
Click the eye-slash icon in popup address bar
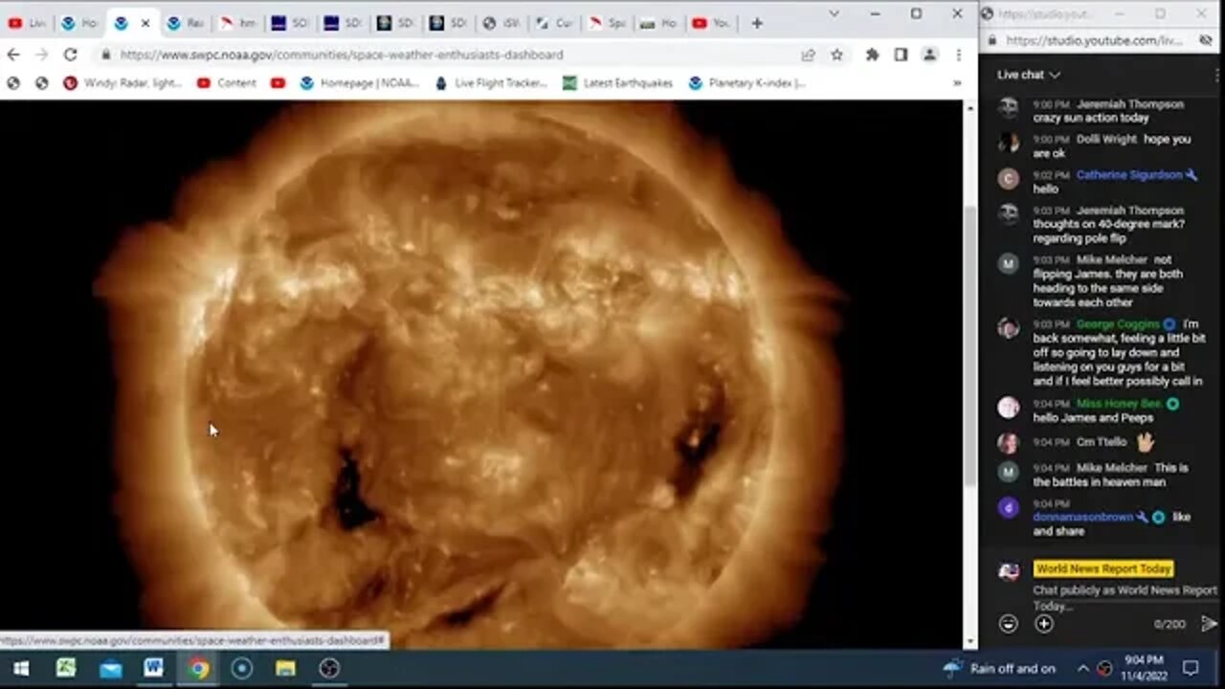(1205, 41)
